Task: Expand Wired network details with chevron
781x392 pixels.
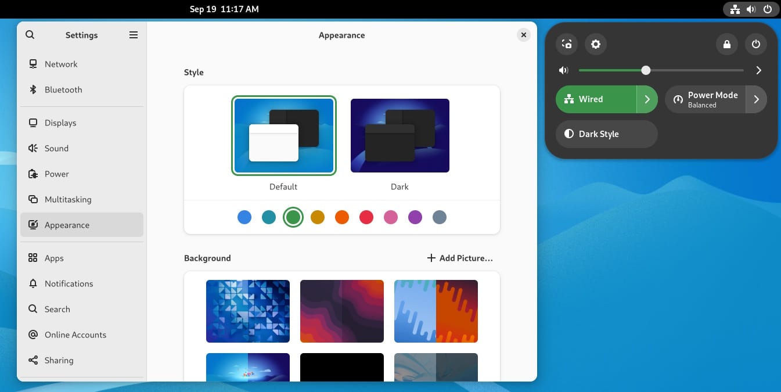Action: [647, 99]
